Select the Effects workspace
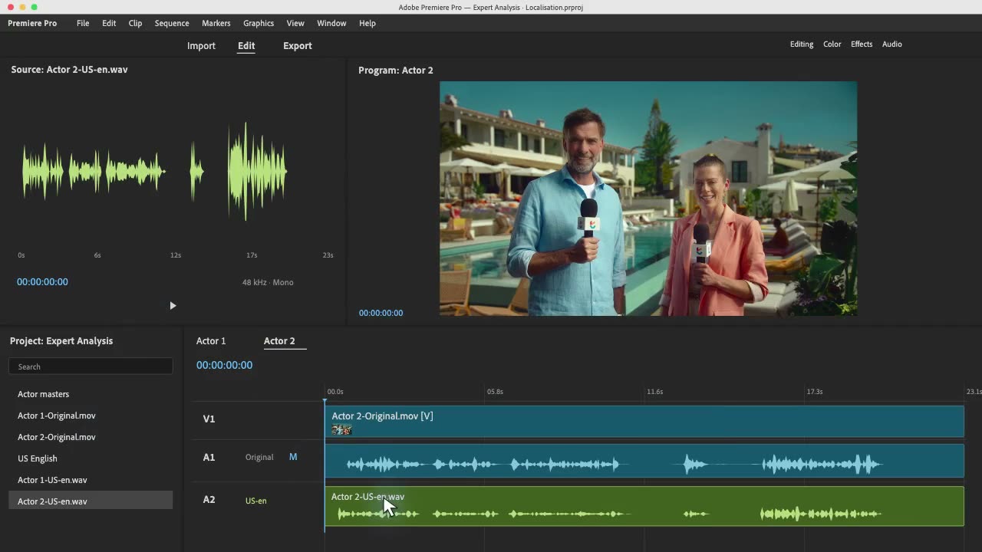The width and height of the screenshot is (982, 552). pyautogui.click(x=862, y=44)
